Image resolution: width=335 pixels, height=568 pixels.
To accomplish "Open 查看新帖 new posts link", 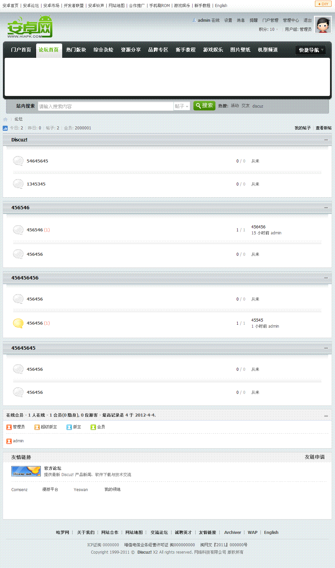I will (x=324, y=128).
